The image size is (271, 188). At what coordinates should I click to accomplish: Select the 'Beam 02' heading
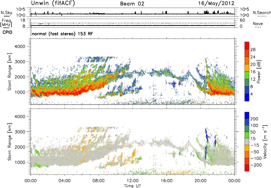(x=132, y=4)
